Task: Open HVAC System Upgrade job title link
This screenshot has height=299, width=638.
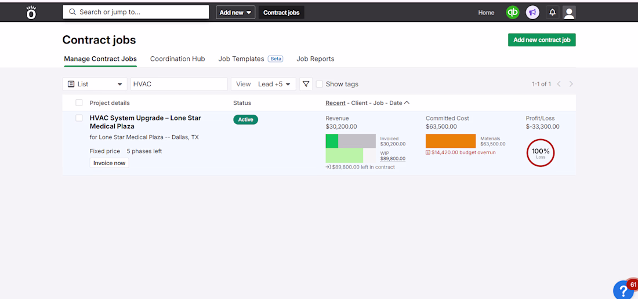Action: click(x=145, y=122)
